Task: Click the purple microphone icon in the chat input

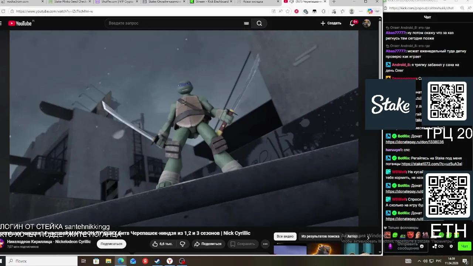Action: 390,246
